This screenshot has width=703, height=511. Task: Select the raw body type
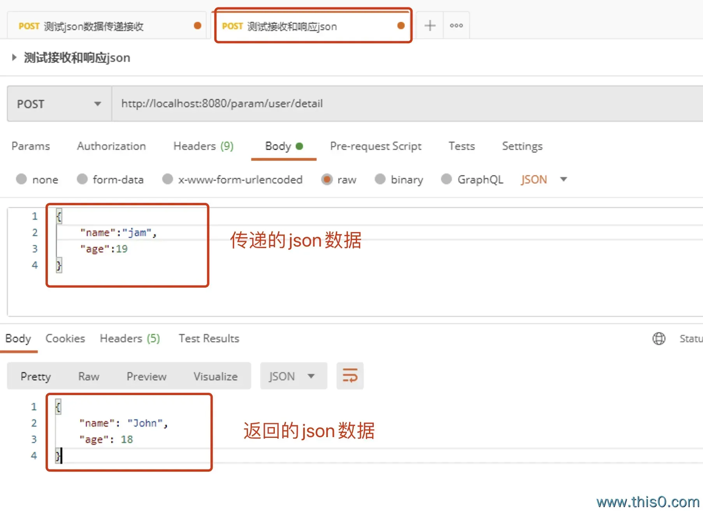pyautogui.click(x=327, y=179)
